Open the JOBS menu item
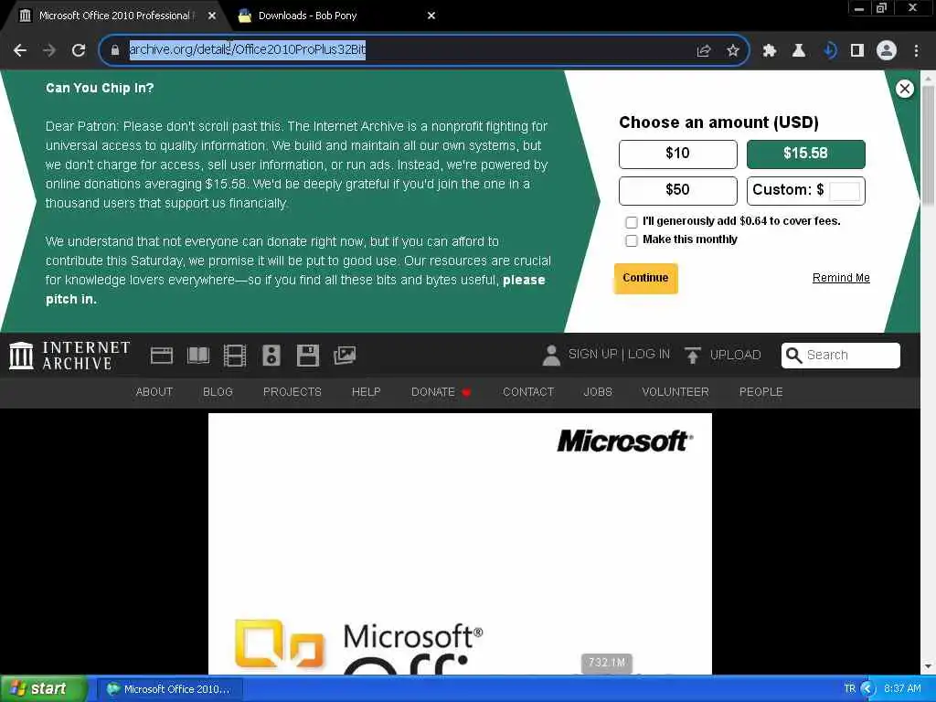The image size is (936, 702). [x=598, y=391]
